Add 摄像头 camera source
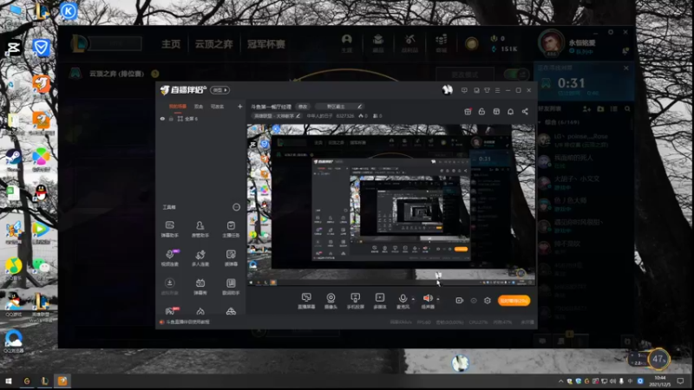694x390 pixels. (x=331, y=301)
